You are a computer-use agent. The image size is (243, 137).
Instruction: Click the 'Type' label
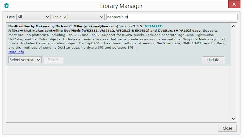coord(11,17)
